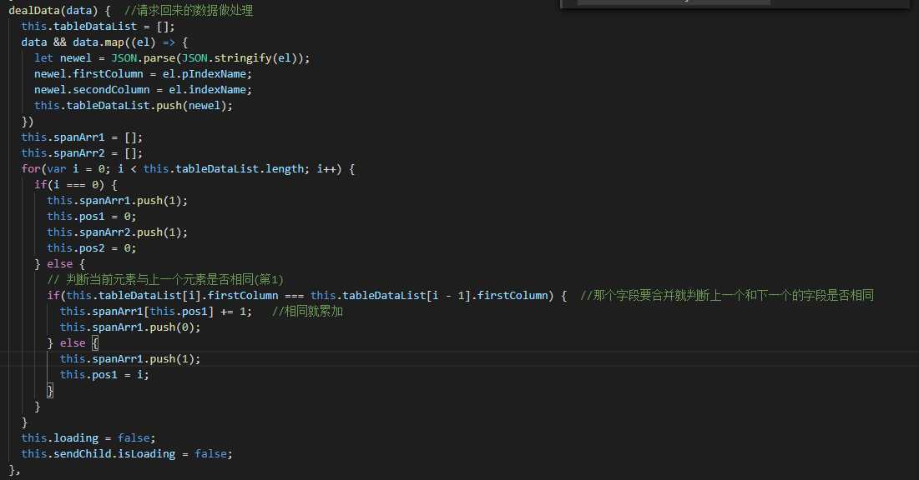This screenshot has height=480, width=919.
Task: Click JSON.parse in the let newel line
Action: click(143, 58)
